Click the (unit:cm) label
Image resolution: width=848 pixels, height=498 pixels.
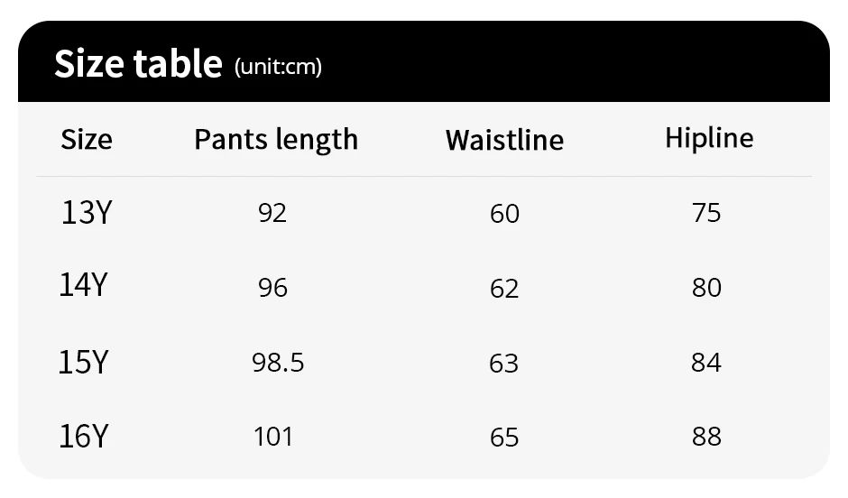point(278,67)
